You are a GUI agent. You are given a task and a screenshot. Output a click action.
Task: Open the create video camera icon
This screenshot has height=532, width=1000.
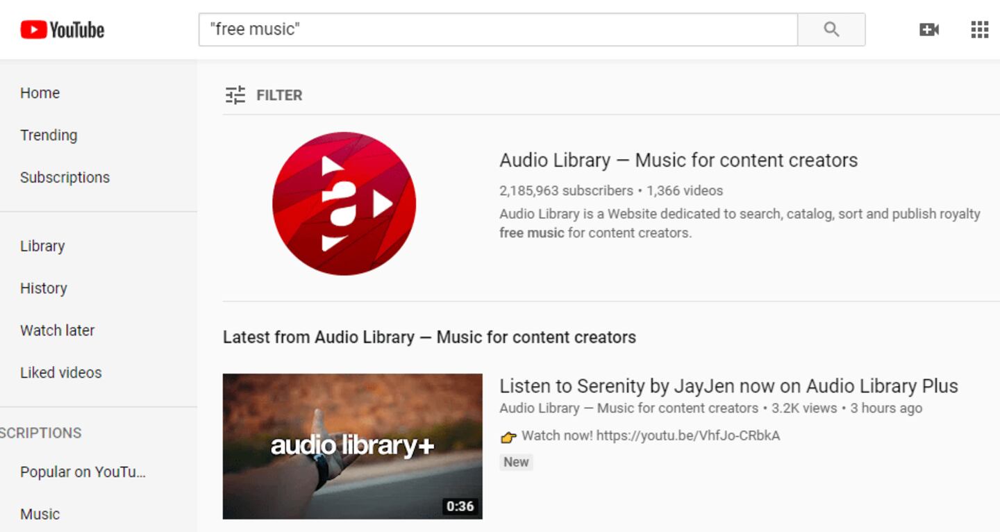(x=928, y=29)
